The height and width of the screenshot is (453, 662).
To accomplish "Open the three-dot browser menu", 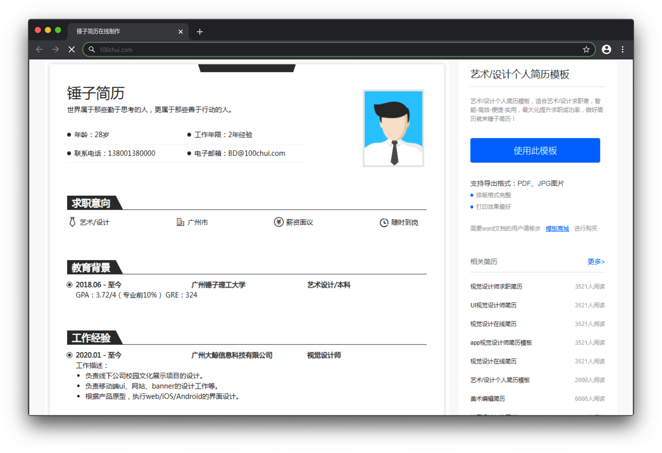I will point(622,50).
